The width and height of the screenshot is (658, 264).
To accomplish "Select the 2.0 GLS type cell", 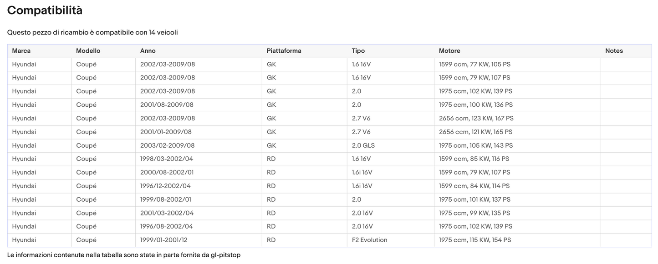I will click(x=363, y=145).
